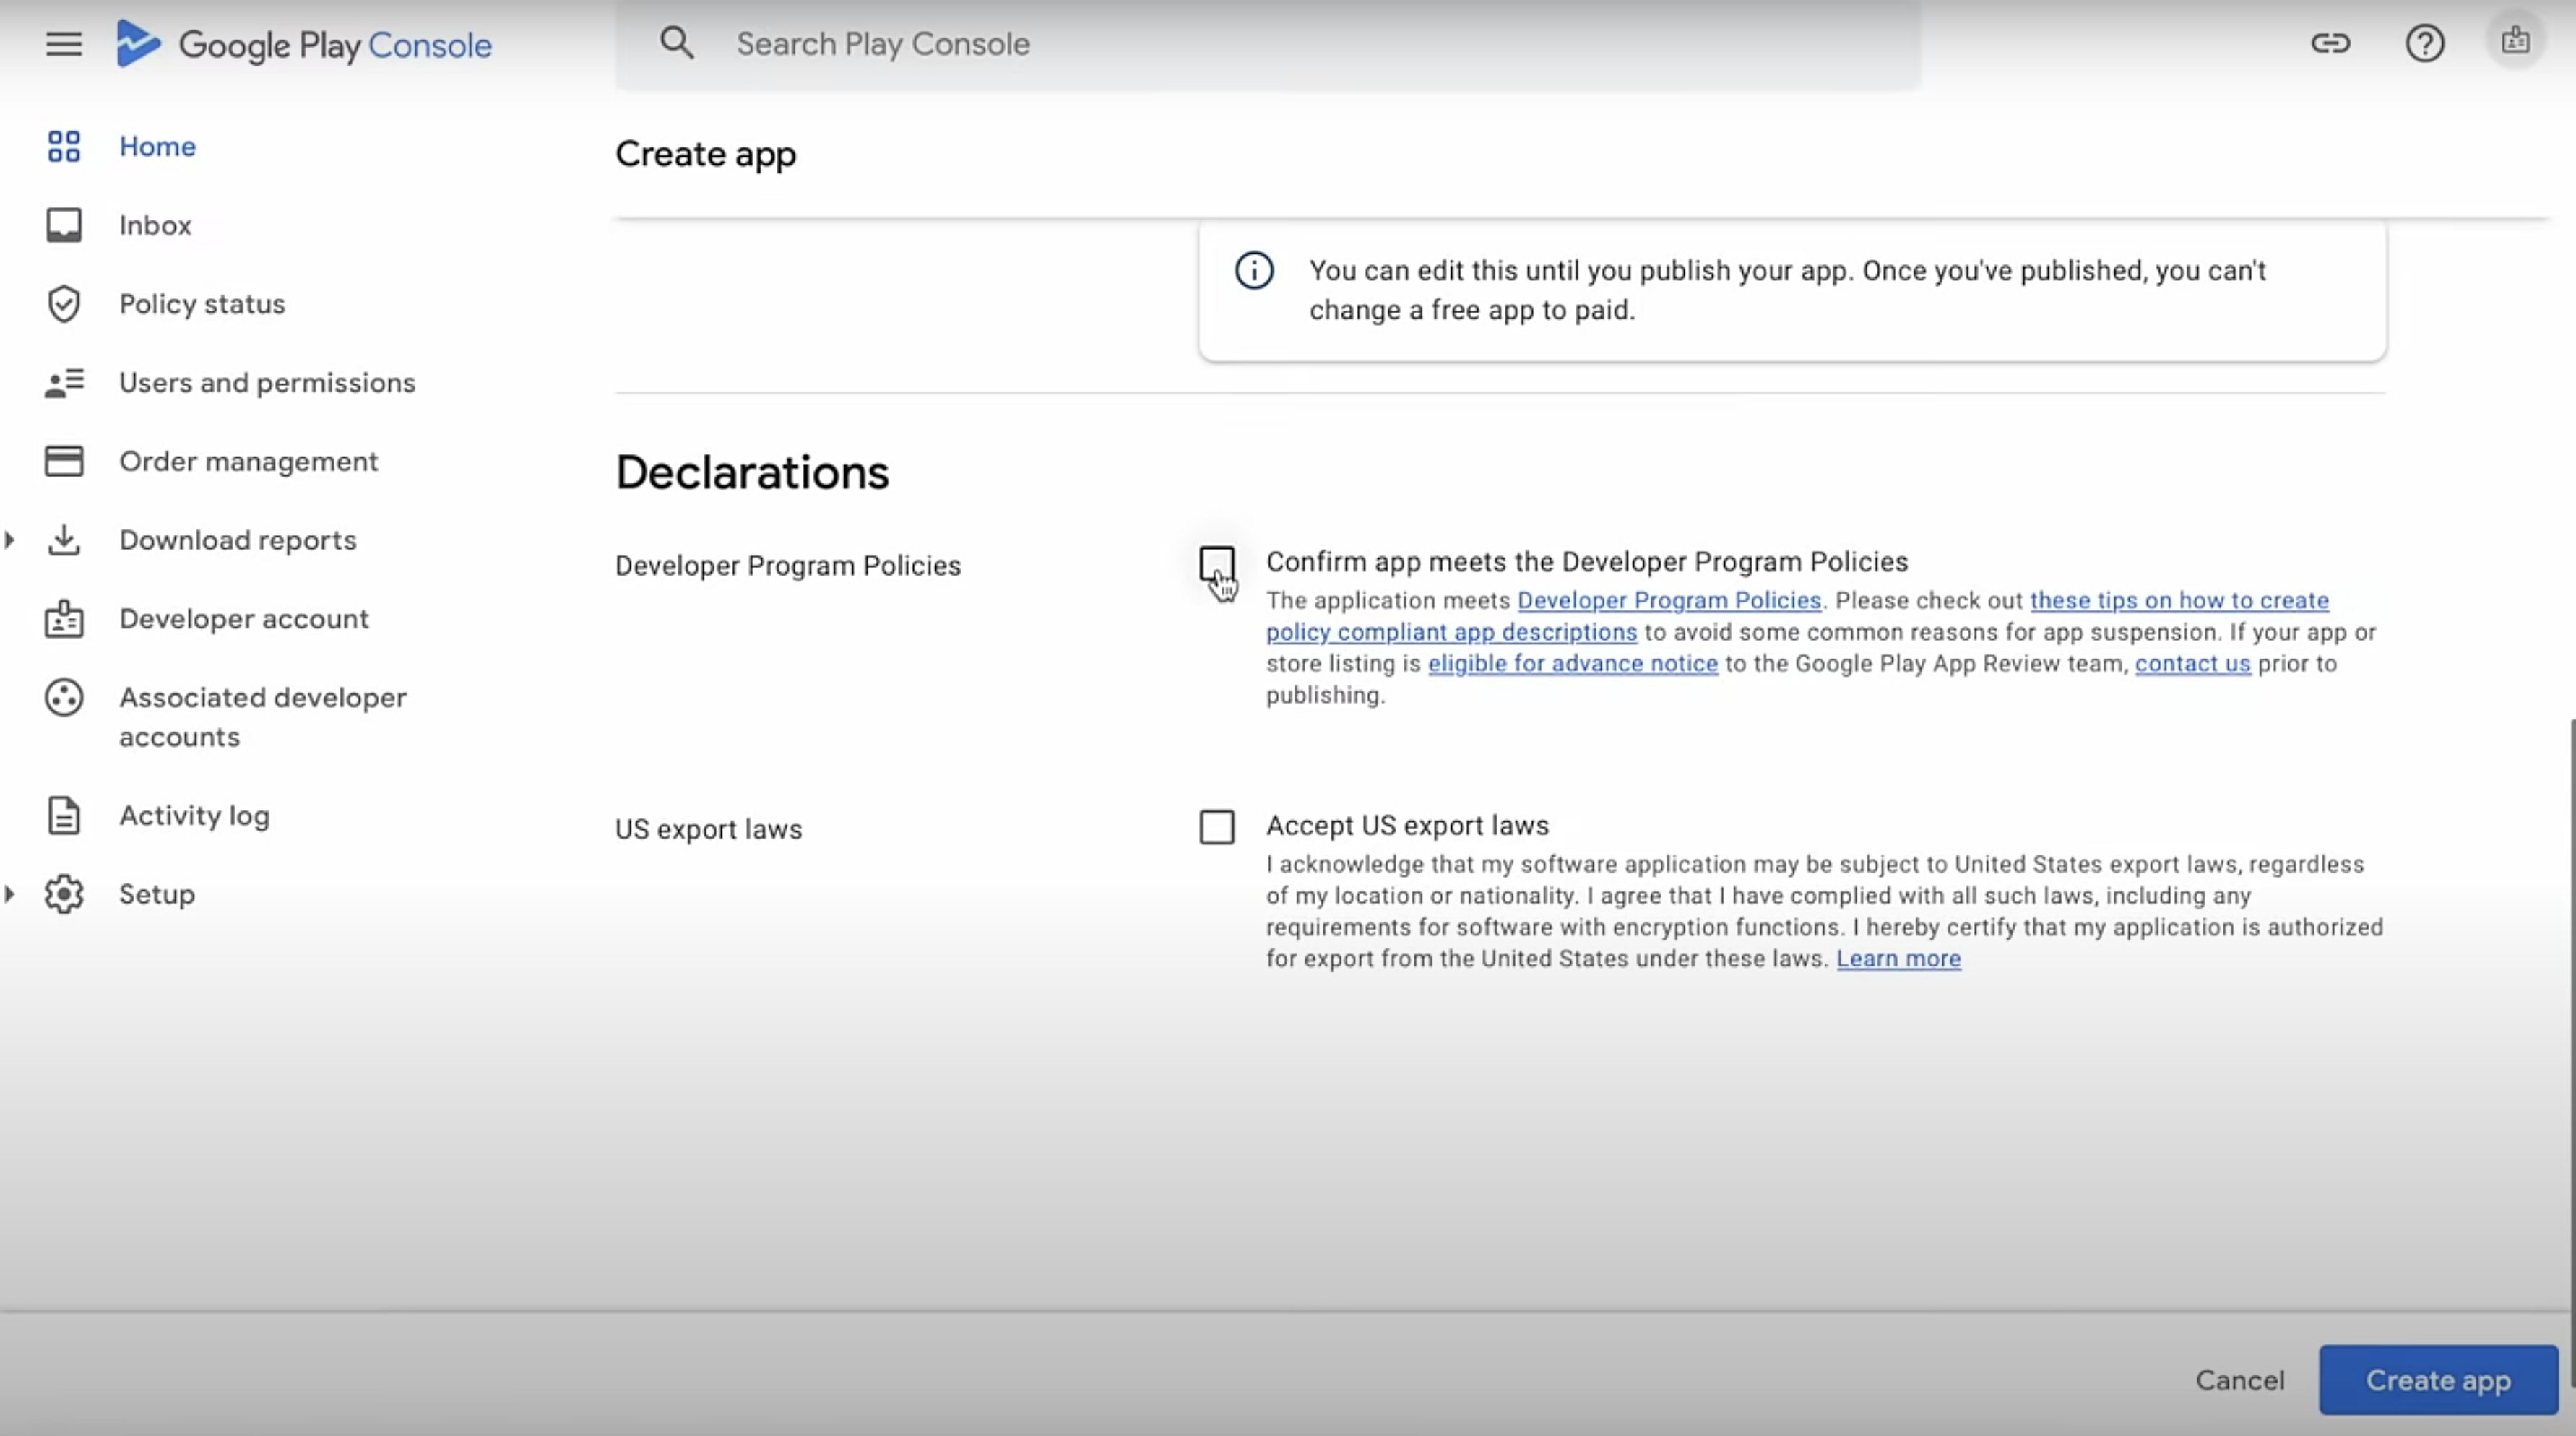The height and width of the screenshot is (1436, 2576).
Task: Open the hamburger navigation menu
Action: click(64, 44)
